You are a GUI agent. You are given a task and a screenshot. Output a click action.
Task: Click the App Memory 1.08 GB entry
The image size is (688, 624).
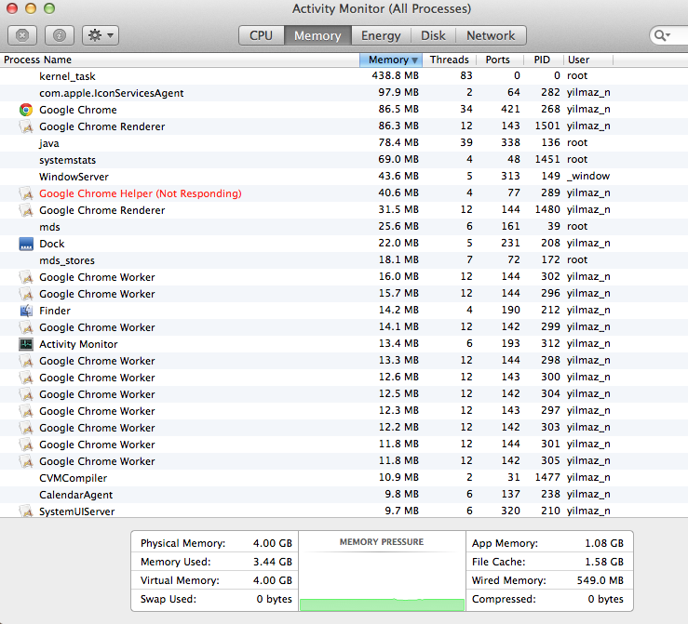tap(547, 543)
